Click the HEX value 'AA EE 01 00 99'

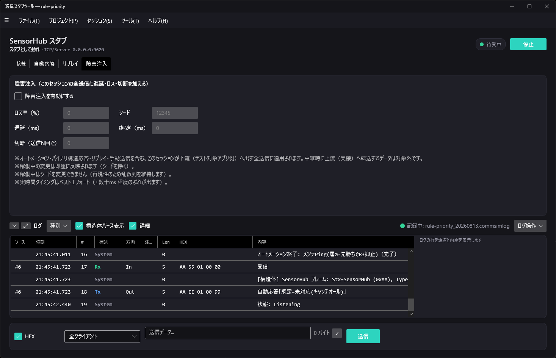pyautogui.click(x=200, y=292)
